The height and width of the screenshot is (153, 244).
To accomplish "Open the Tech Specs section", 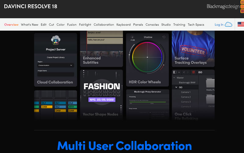I will (x=196, y=25).
